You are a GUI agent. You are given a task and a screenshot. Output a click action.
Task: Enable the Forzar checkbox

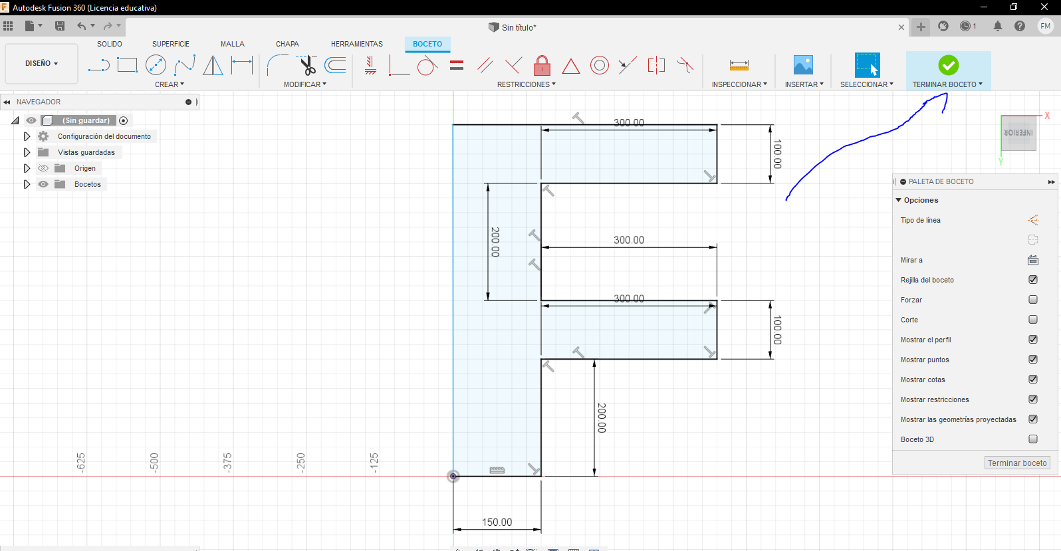pyautogui.click(x=1032, y=300)
